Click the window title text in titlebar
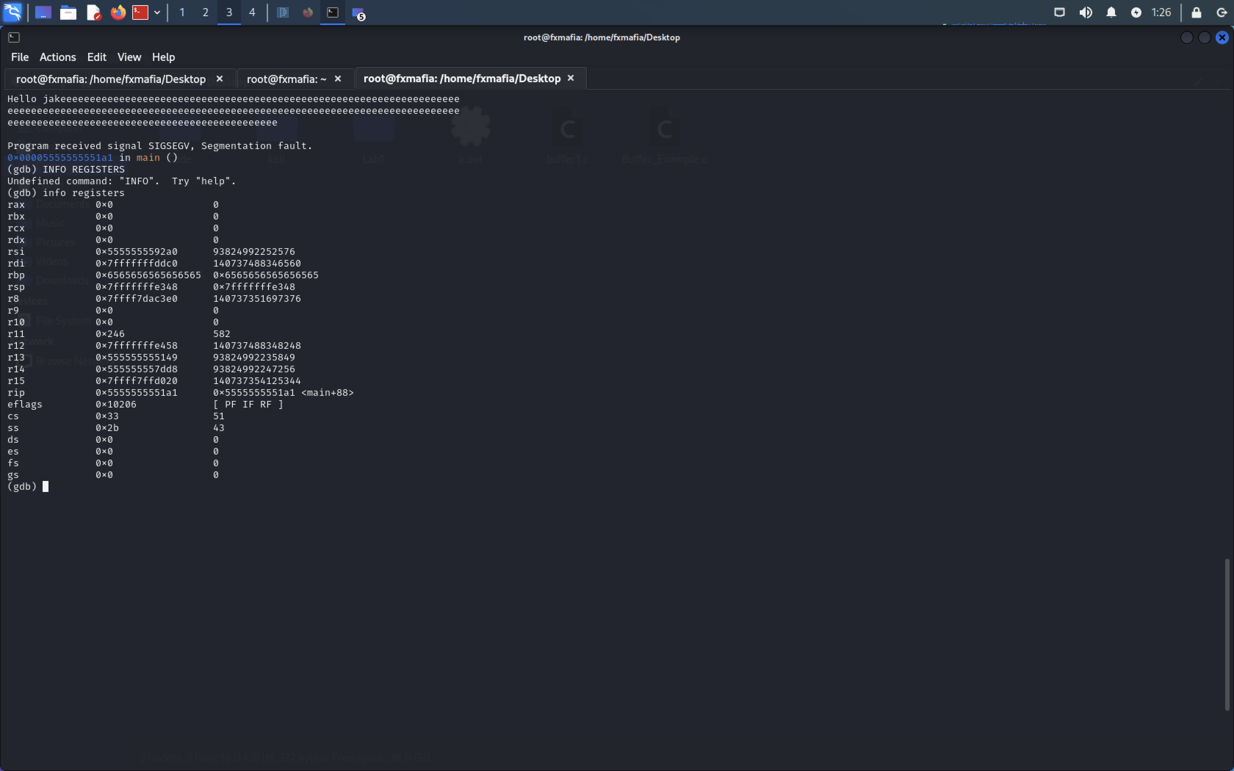 [602, 37]
